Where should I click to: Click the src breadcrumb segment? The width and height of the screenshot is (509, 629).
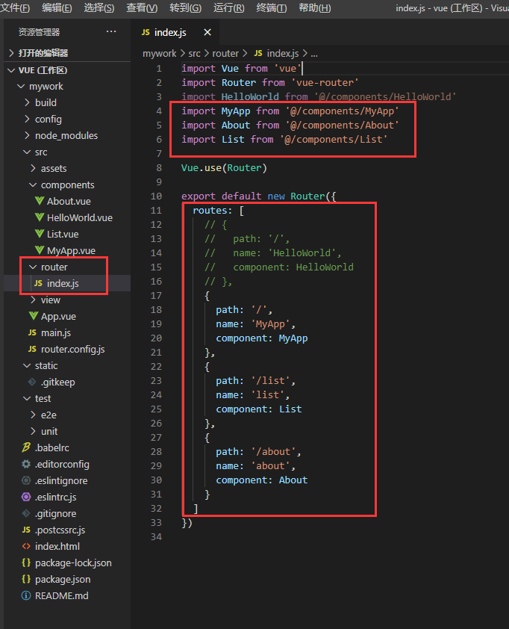pyautogui.click(x=194, y=53)
